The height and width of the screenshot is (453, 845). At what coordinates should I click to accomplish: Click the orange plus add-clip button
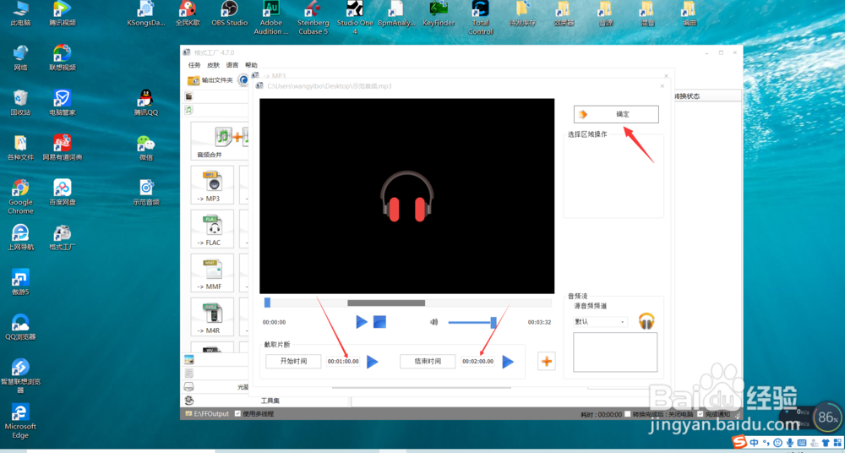pos(547,362)
